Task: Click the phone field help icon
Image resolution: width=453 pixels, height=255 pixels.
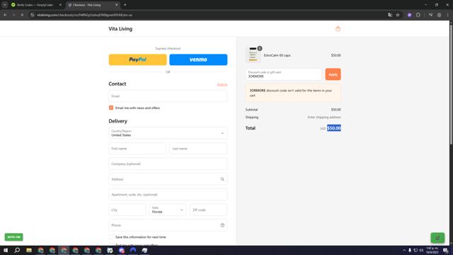Action: tap(222, 225)
